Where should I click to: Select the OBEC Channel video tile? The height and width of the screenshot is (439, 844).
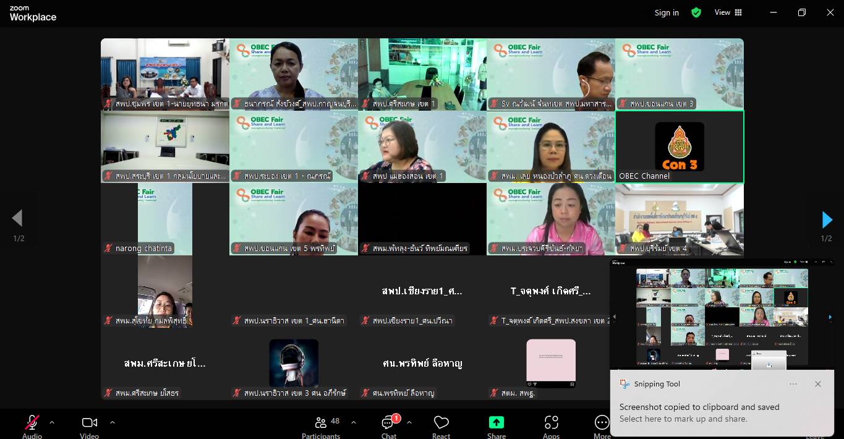[x=680, y=147]
